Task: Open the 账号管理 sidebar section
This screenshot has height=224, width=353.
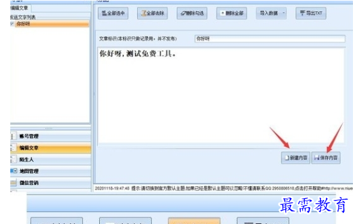Action: (51, 136)
